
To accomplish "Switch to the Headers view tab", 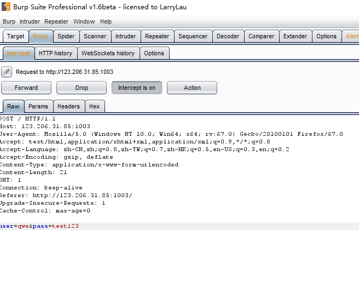I will pos(68,106).
